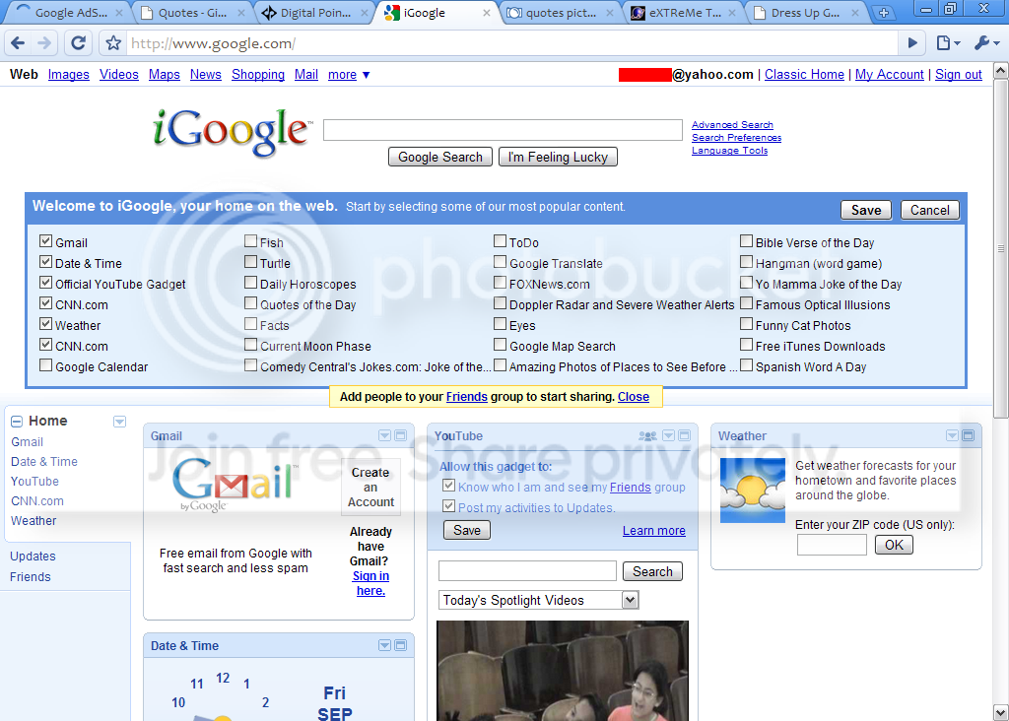Click the scrollbar down arrow
Viewport: 1009px width, 721px height.
[x=1001, y=712]
